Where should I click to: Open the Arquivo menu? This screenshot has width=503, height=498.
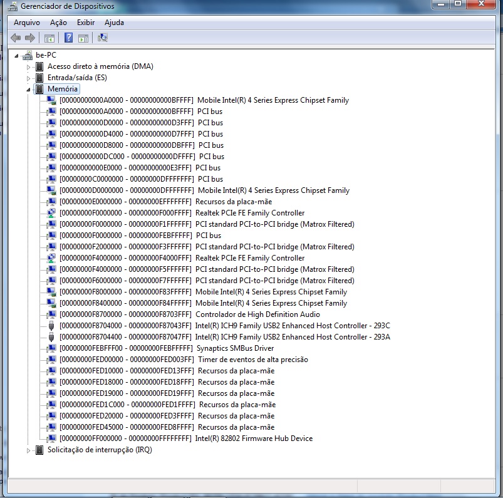pos(27,23)
